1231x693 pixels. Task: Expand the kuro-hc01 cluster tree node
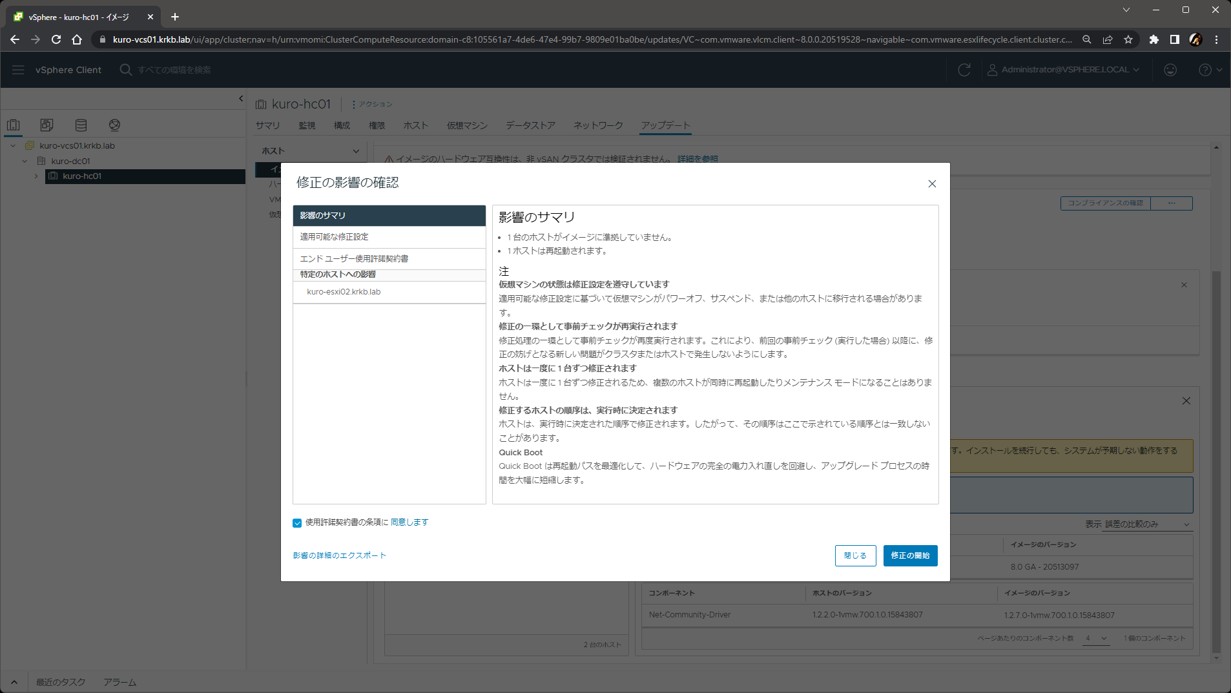point(36,176)
